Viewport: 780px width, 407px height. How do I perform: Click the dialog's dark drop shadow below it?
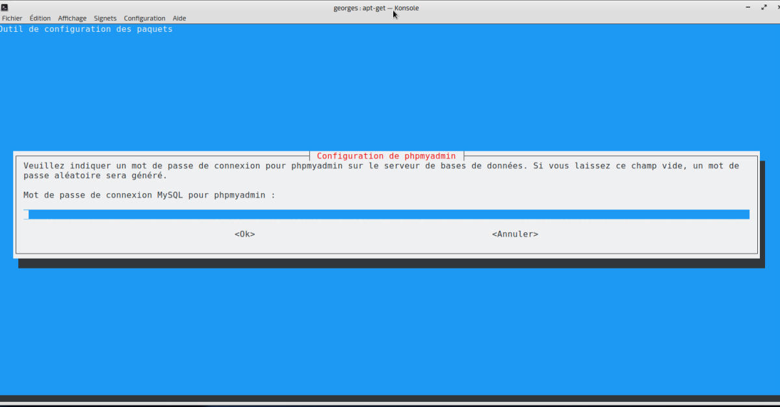[390, 263]
